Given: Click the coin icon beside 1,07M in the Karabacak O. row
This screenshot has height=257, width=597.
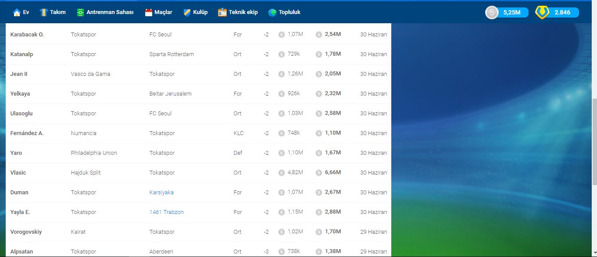Looking at the screenshot, I should [x=282, y=34].
